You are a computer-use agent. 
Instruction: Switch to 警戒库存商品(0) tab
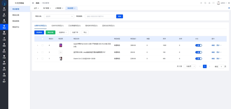pos(91,26)
